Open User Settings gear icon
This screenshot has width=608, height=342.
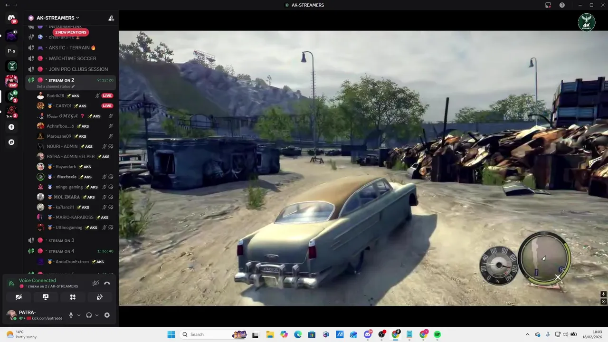click(x=107, y=315)
